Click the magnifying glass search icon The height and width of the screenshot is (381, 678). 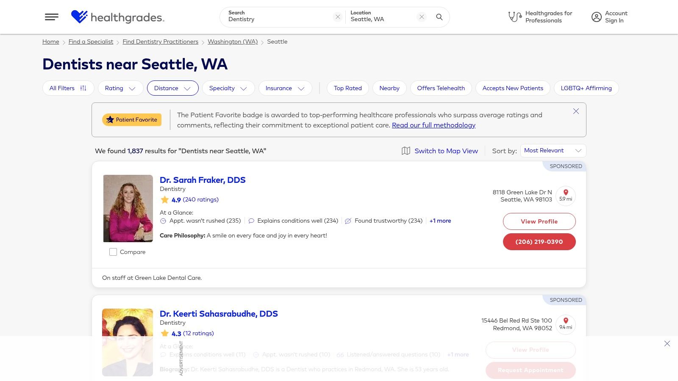[439, 17]
